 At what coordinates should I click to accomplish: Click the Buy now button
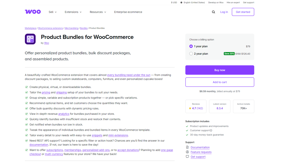tap(220, 70)
